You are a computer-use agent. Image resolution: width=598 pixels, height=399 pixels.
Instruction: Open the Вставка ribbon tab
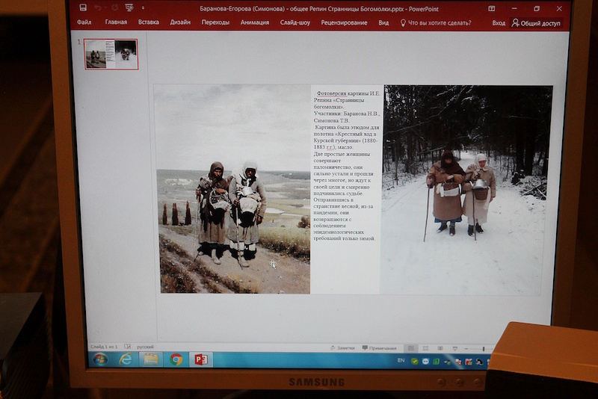(x=148, y=22)
